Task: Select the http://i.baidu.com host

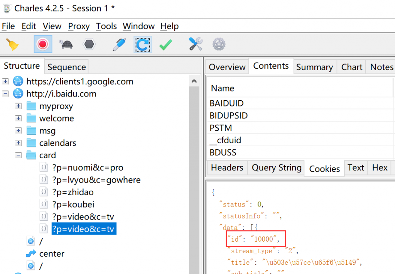Action: pos(61,94)
